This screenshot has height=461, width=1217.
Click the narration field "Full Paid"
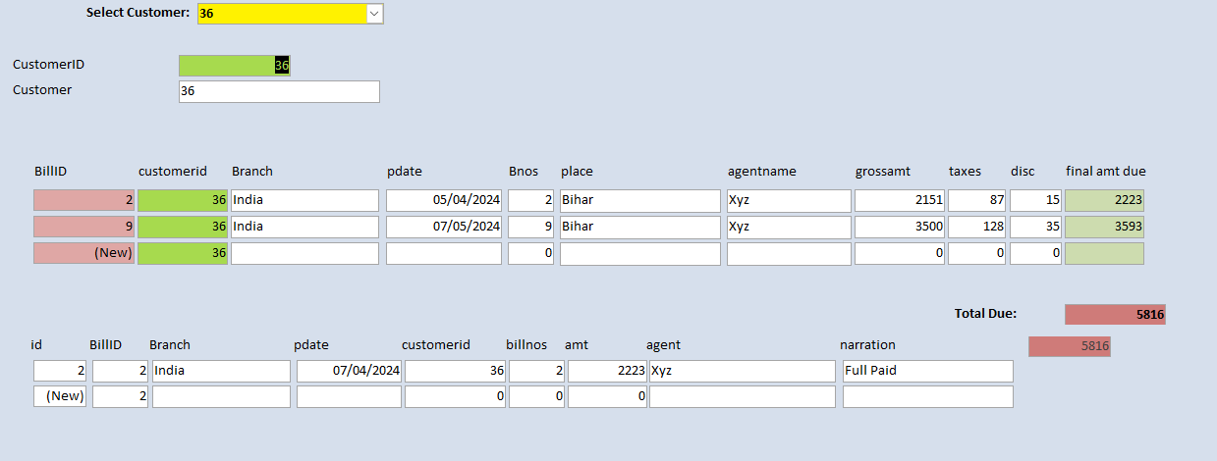tap(927, 372)
